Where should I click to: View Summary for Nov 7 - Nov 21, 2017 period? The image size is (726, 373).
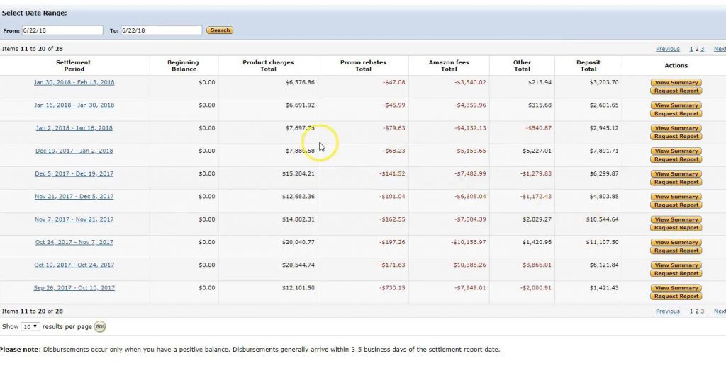click(x=676, y=219)
